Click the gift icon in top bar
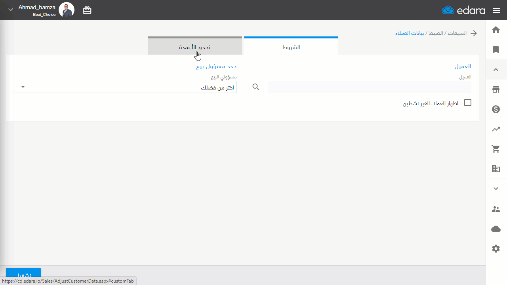 pyautogui.click(x=87, y=10)
